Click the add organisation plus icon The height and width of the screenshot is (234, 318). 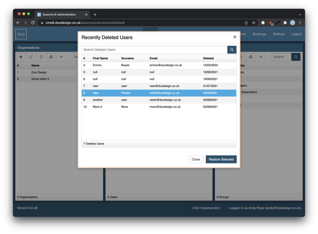tap(21, 57)
